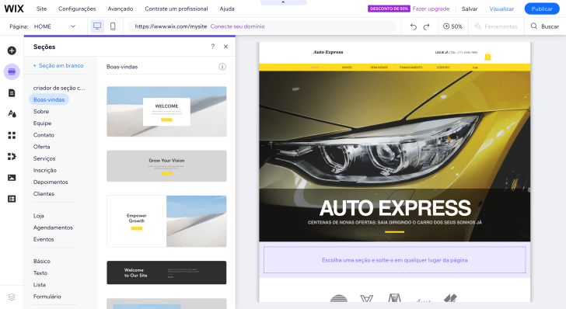Viewport: 566px width, 309px height.
Task: Click the shopping bag cart icon on site
Action: [x=487, y=56]
